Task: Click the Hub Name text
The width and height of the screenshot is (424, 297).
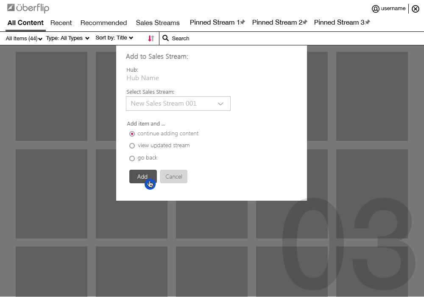Action: (x=142, y=78)
